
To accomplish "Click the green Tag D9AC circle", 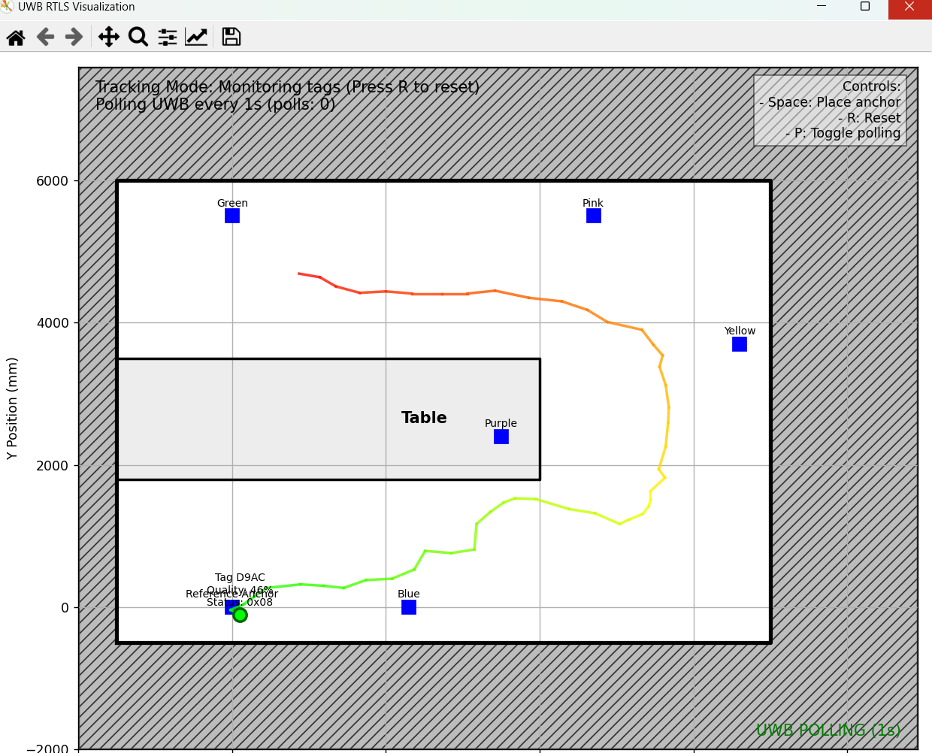I will click(240, 615).
